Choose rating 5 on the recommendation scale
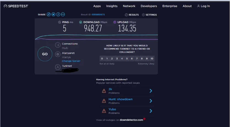The width and height of the screenshot is (230, 127). click(x=127, y=59)
